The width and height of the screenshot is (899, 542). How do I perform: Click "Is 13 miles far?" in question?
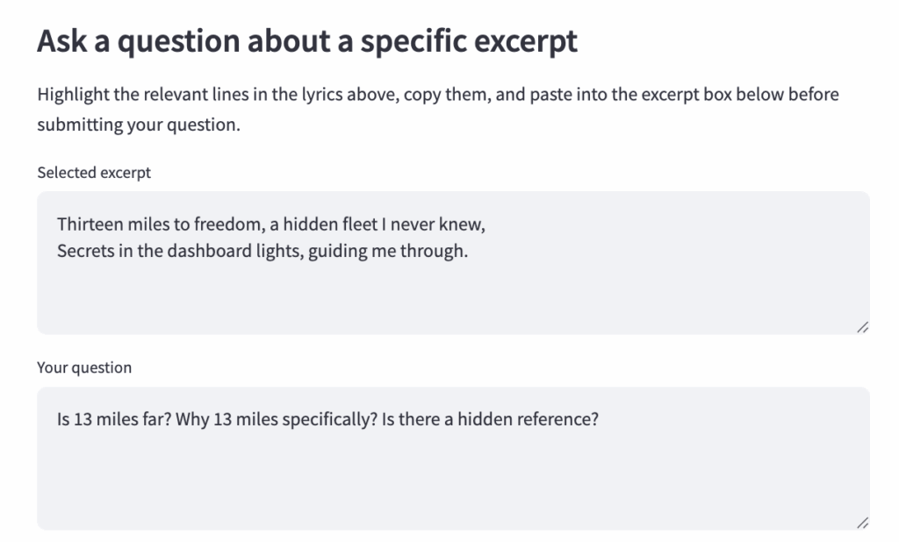coord(113,419)
